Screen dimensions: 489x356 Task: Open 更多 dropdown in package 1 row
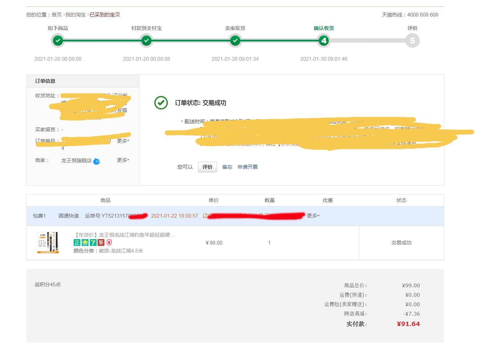pyautogui.click(x=312, y=216)
